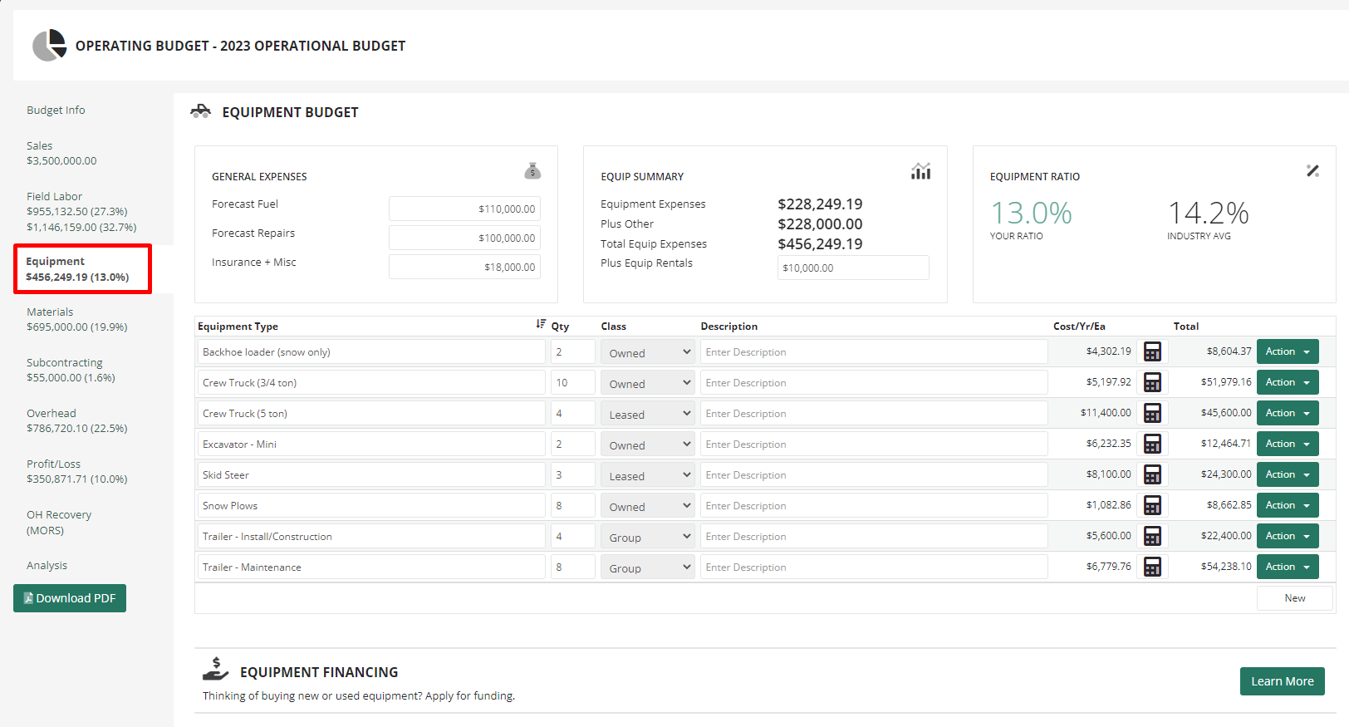Click the Insurance + Misc amount field

(x=464, y=267)
